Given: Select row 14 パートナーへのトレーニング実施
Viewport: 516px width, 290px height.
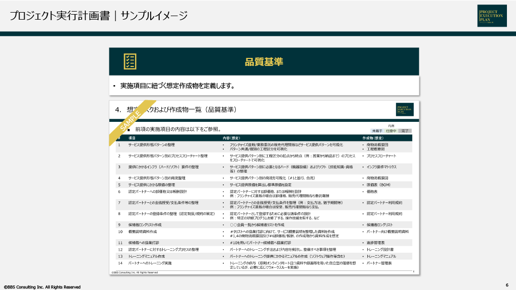Looking at the screenshot, I should 150,263.
